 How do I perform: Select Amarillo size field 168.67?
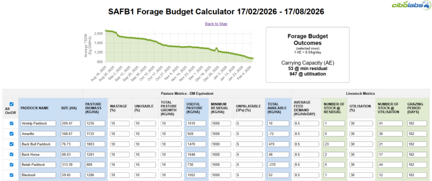pos(70,134)
